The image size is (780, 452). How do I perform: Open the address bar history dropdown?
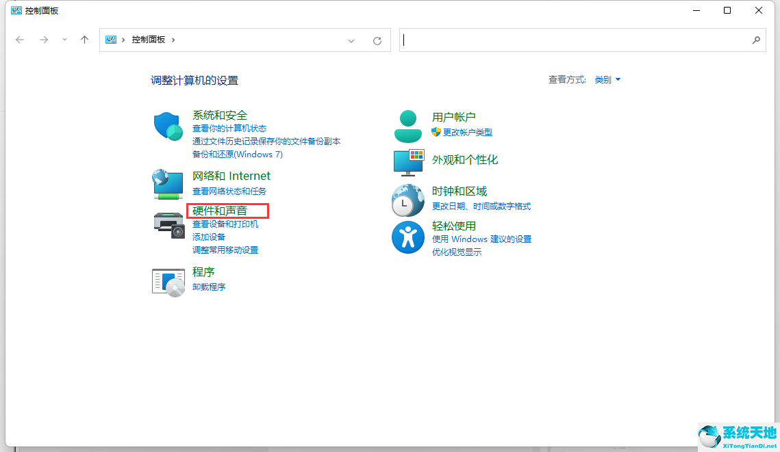(x=351, y=40)
